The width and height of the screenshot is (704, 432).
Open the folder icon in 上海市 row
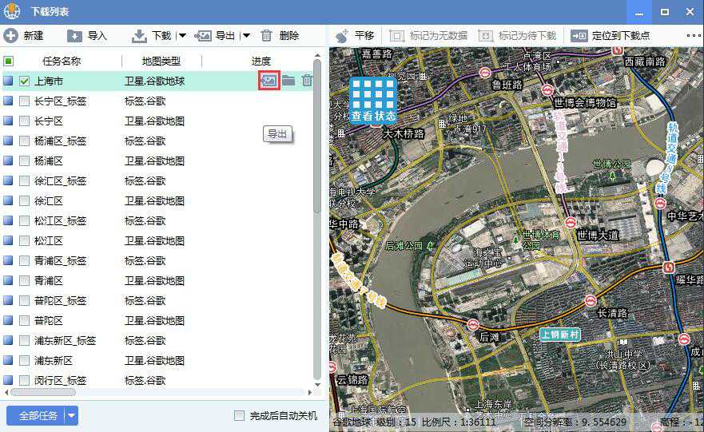(288, 81)
